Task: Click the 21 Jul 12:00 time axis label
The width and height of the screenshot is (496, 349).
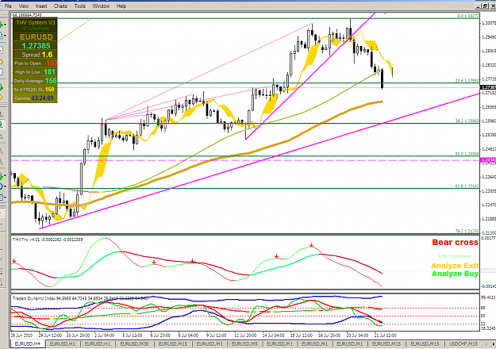Action: point(385,335)
